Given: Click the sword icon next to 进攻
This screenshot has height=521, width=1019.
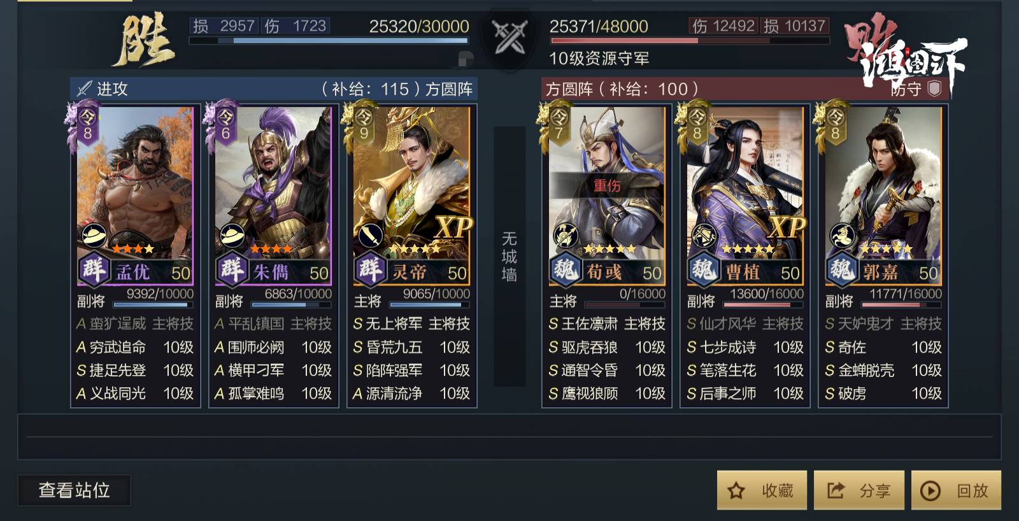Looking at the screenshot, I should click(x=84, y=89).
